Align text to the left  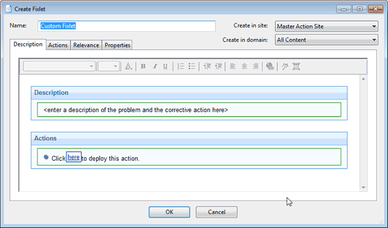coord(232,66)
